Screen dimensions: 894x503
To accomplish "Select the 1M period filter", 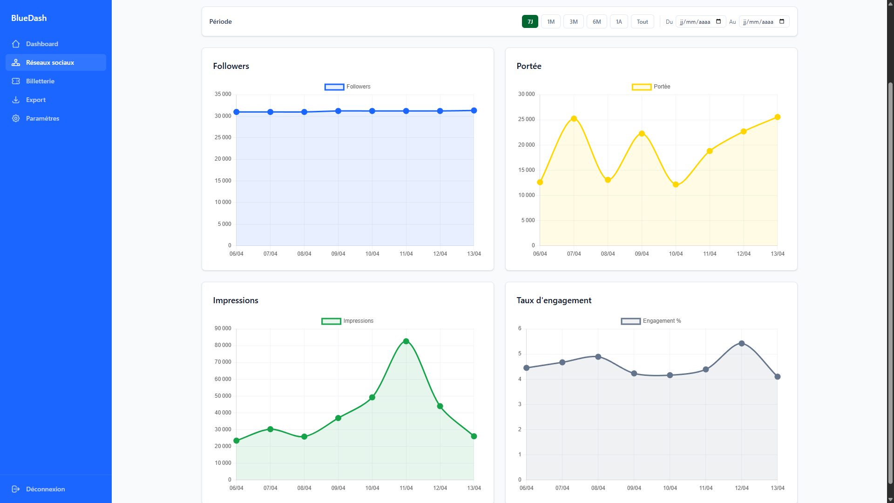I will [551, 21].
